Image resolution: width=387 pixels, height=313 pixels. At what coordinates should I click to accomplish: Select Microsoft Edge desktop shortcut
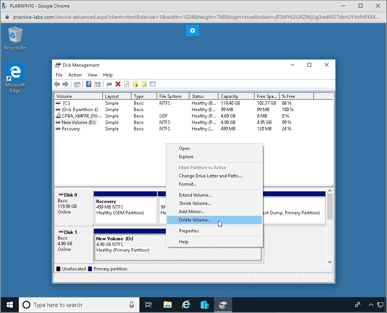coord(15,78)
